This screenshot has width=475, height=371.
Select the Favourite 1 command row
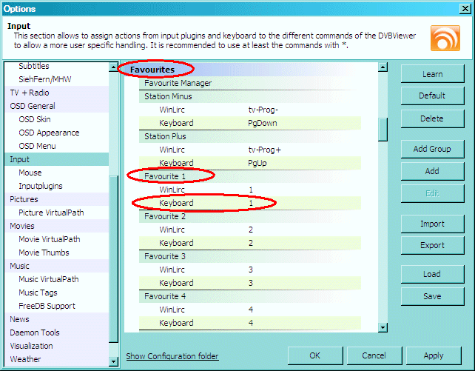(165, 176)
